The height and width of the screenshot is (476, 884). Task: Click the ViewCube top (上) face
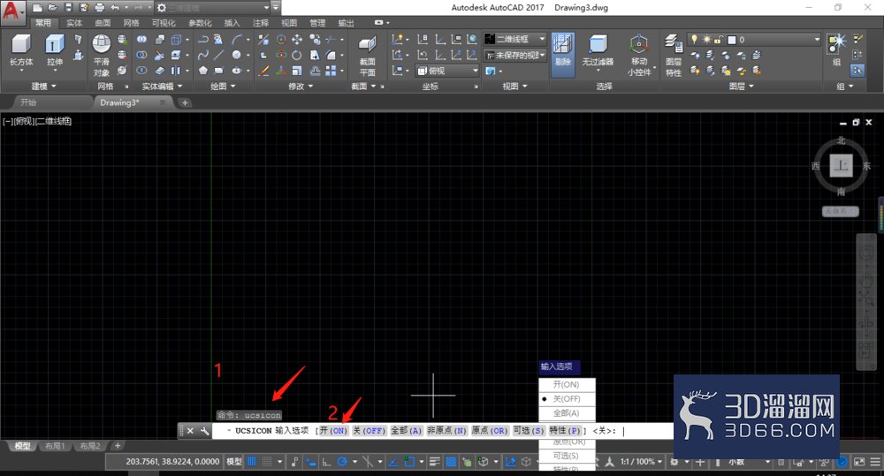click(x=841, y=166)
